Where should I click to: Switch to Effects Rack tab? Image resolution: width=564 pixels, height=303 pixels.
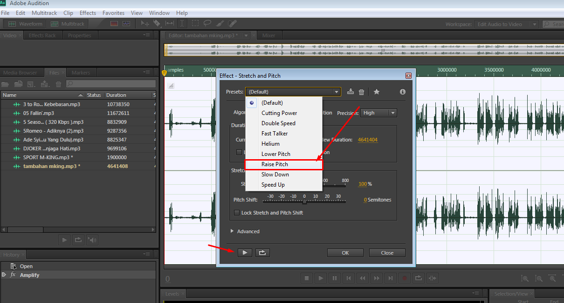coord(42,35)
